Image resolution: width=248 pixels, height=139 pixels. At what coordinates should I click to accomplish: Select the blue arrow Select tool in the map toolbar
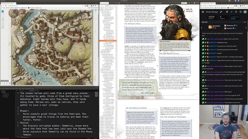(3, 12)
